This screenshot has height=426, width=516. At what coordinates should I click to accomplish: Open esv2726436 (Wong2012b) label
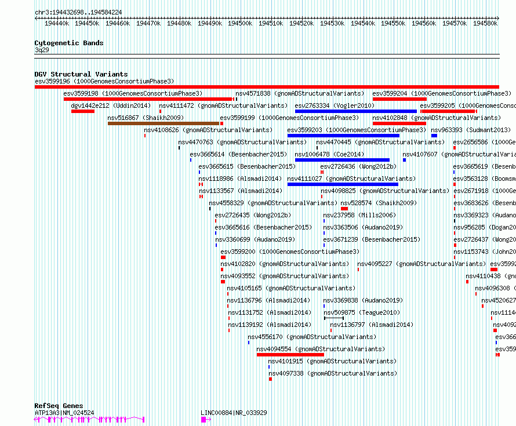pyautogui.click(x=358, y=166)
